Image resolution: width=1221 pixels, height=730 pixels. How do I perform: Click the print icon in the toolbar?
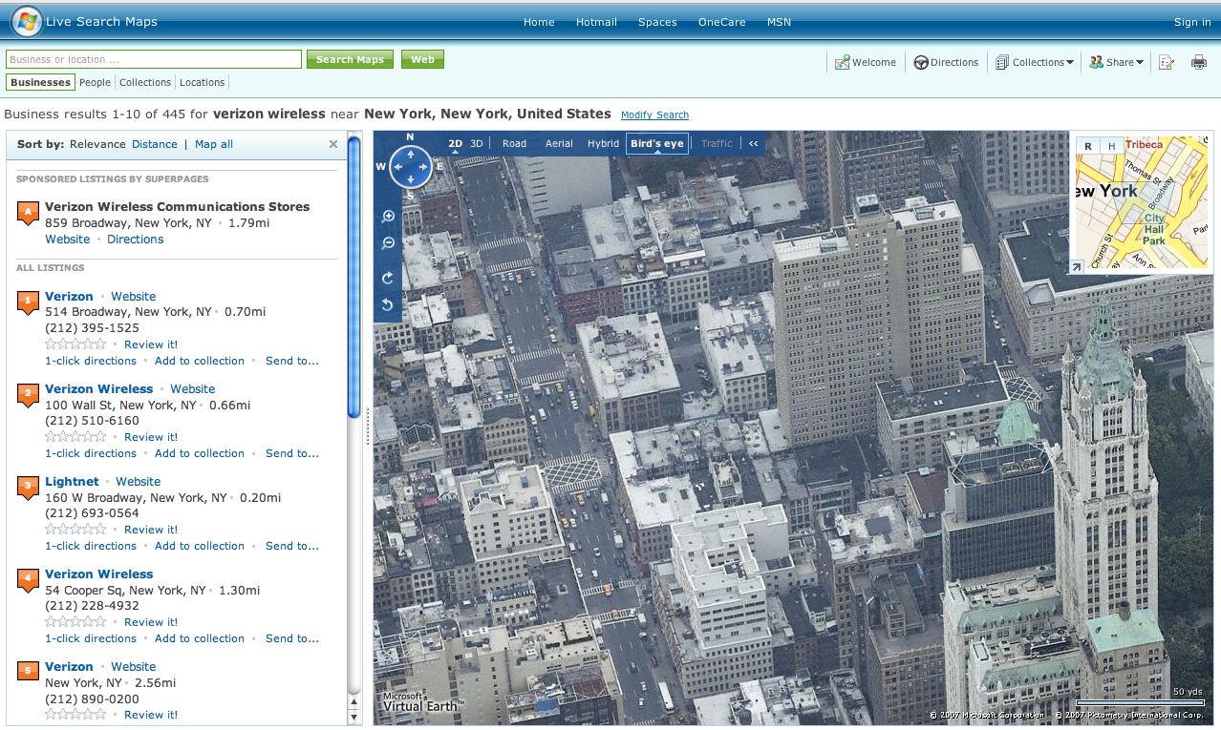(x=1198, y=62)
